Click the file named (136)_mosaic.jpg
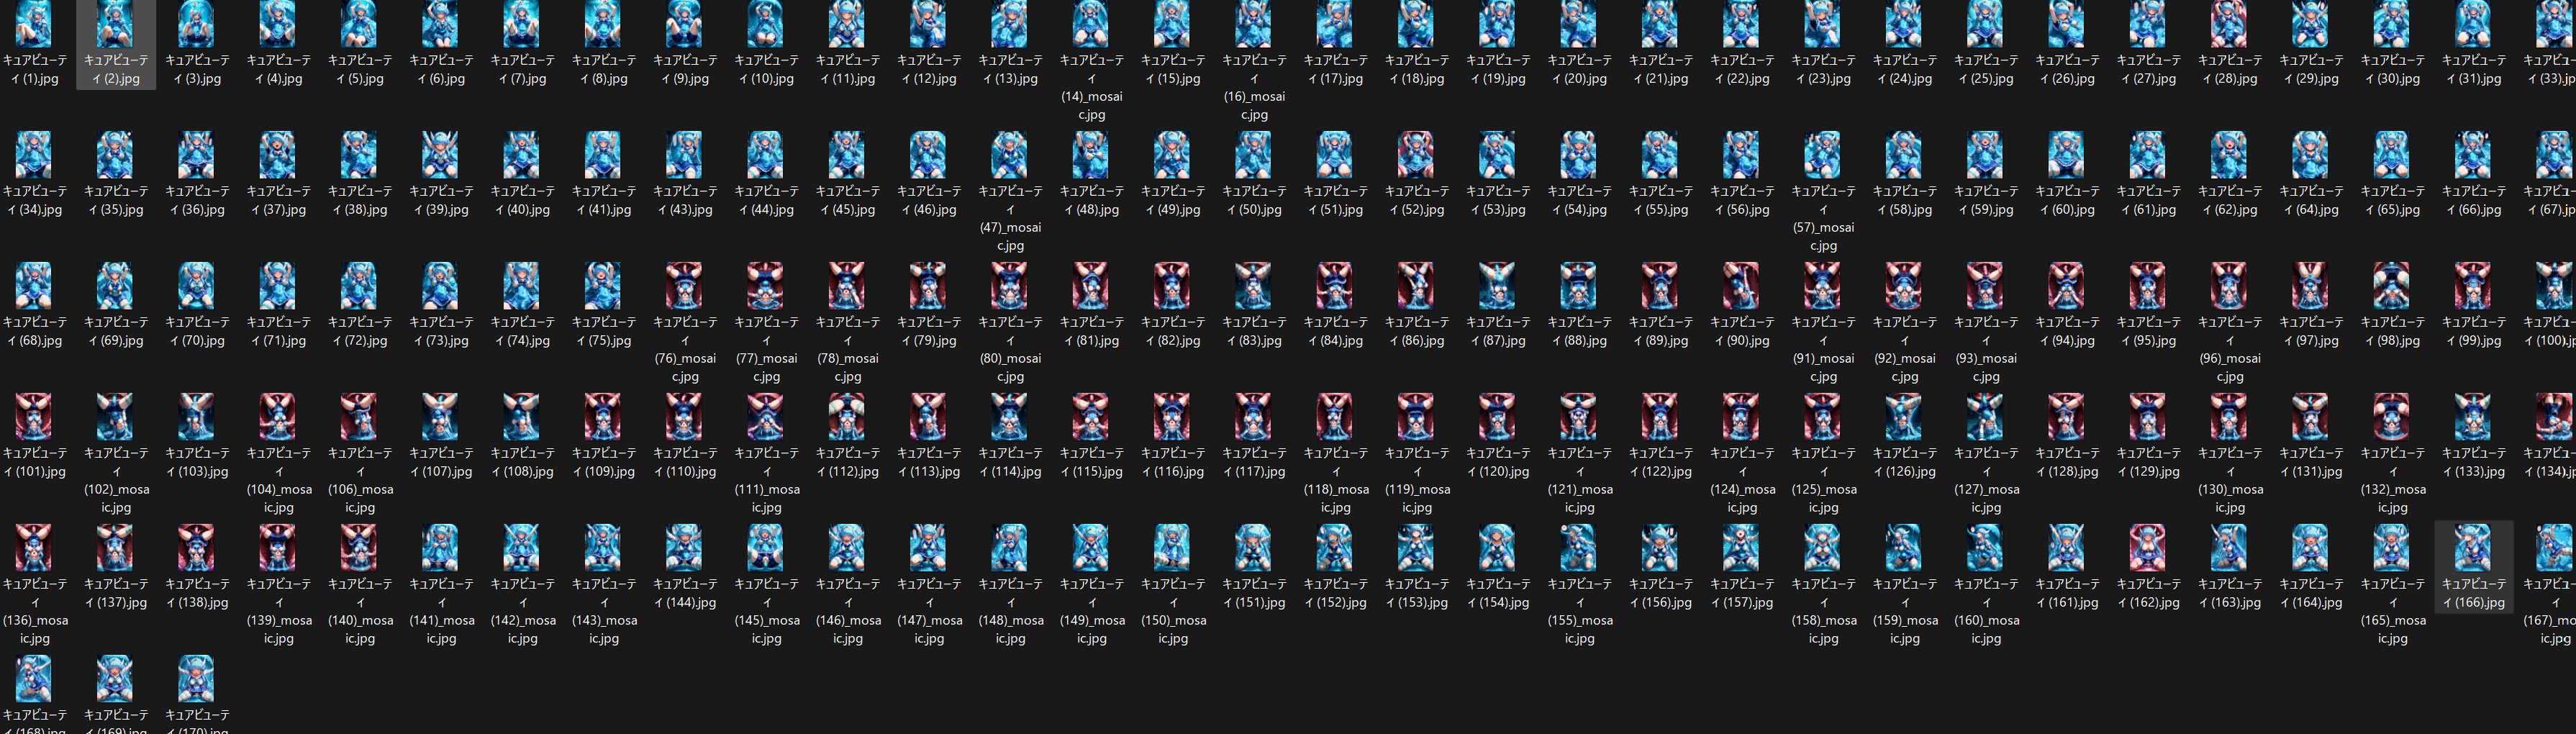The height and width of the screenshot is (734, 2576). [x=34, y=547]
